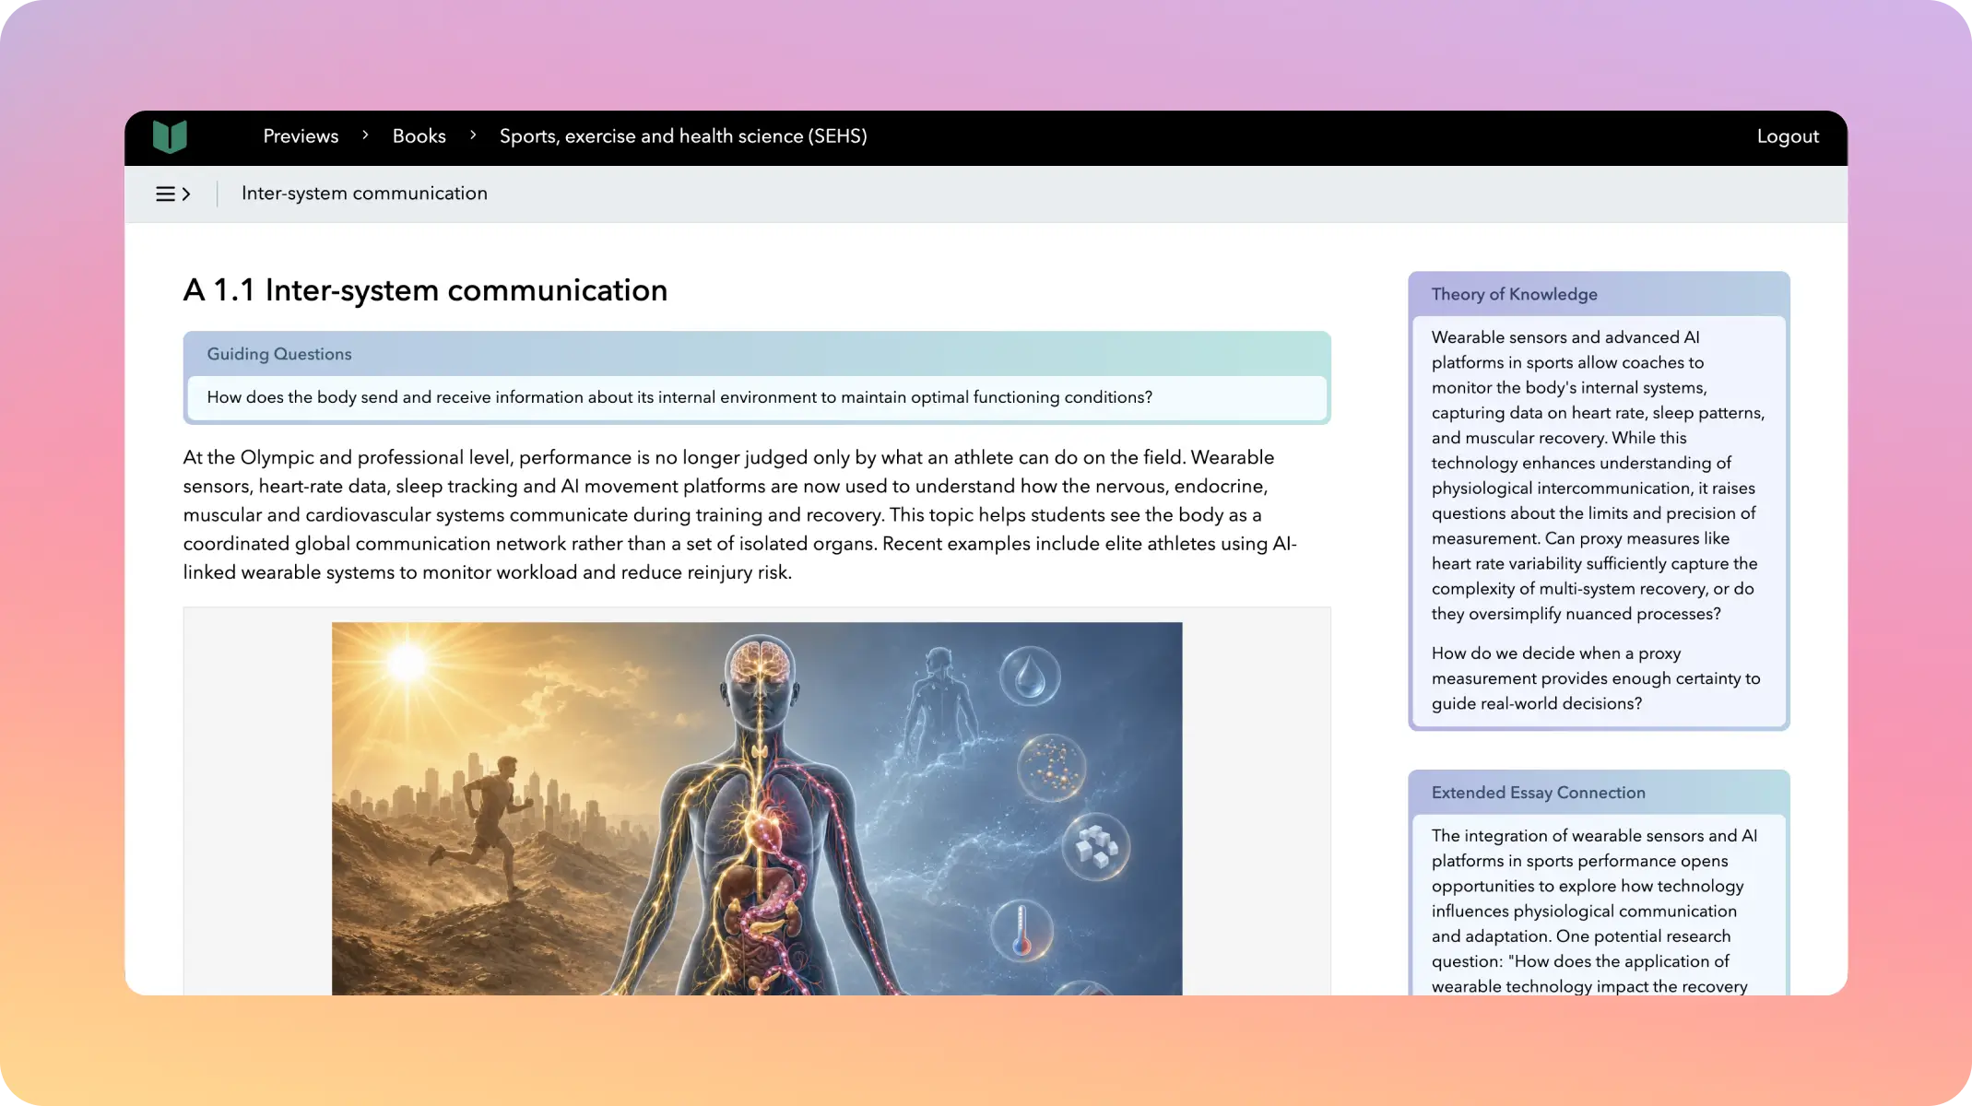Click the 'Wearable sensors and advanced AI' paragraph
The width and height of the screenshot is (1972, 1106).
pos(1598,476)
